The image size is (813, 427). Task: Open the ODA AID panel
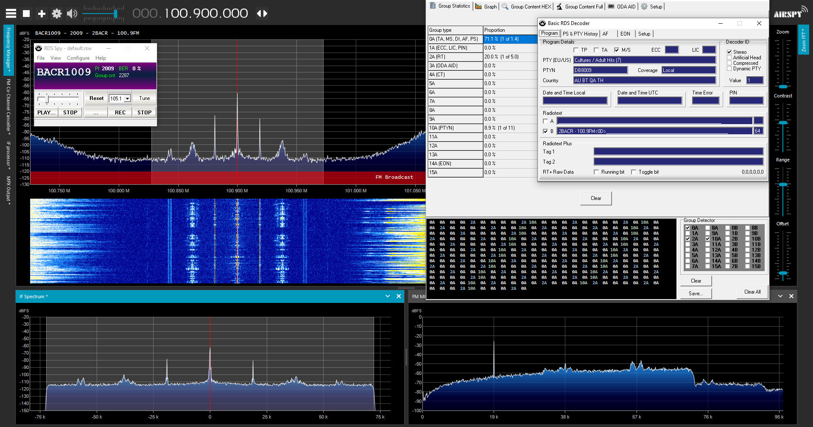click(x=621, y=6)
